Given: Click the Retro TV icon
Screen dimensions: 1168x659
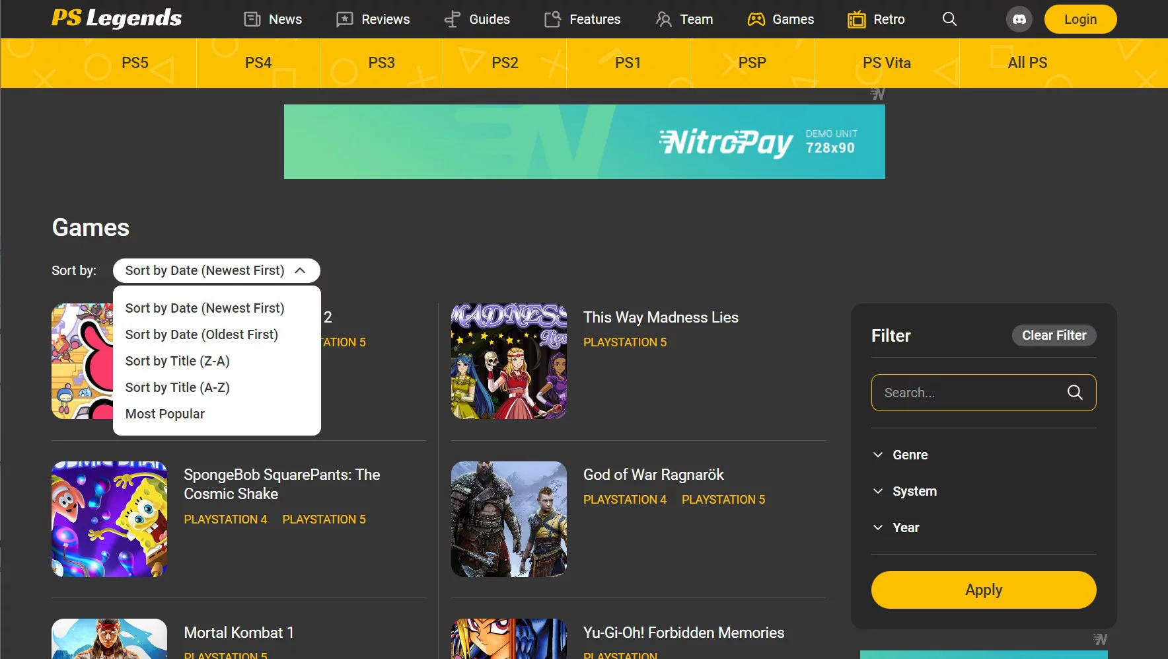Looking at the screenshot, I should (x=856, y=19).
